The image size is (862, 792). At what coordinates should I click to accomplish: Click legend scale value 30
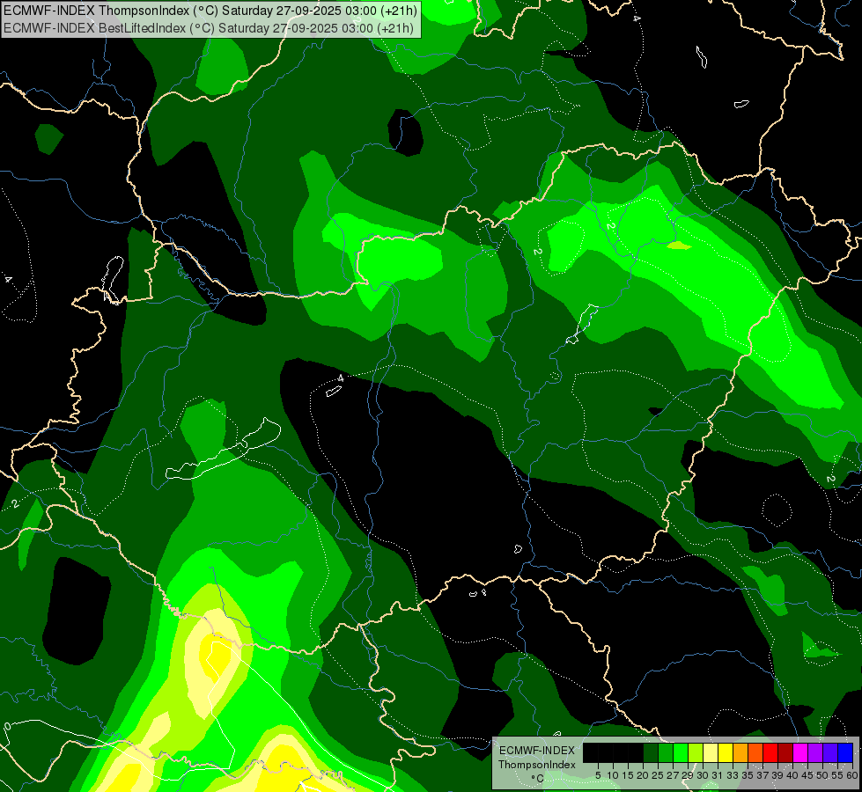[704, 775]
